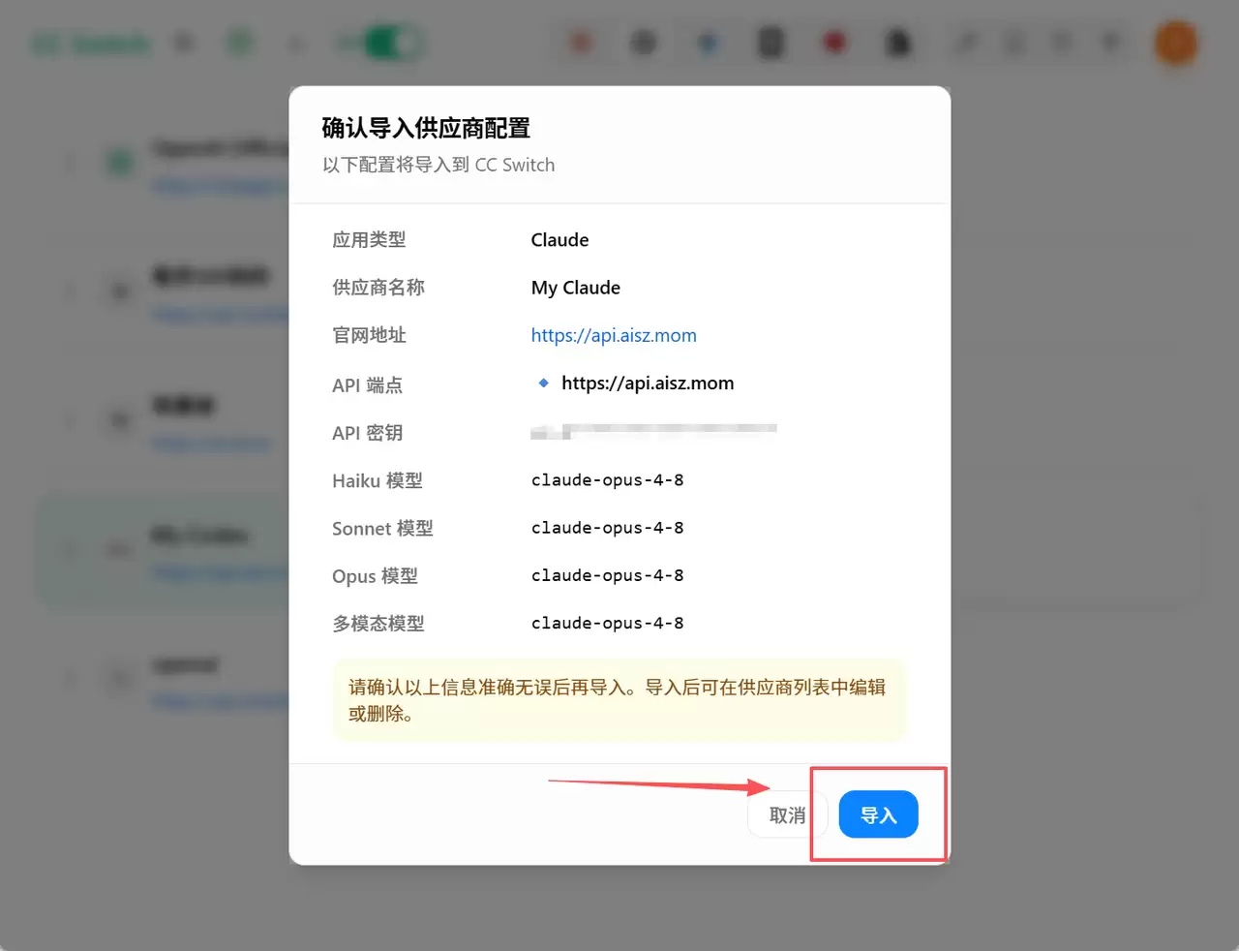This screenshot has width=1239, height=951.
Task: Click the 取消 button
Action: [x=787, y=815]
